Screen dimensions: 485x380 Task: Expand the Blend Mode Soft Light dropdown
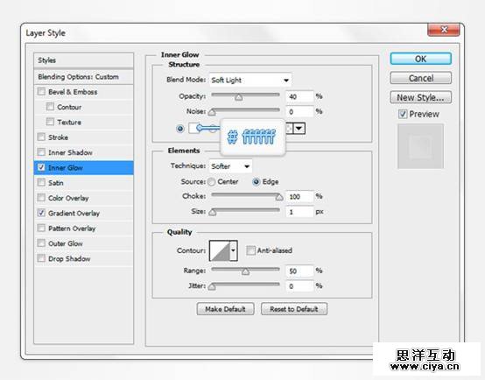pos(250,81)
